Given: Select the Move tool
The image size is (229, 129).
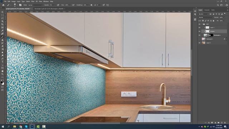Looking at the screenshot, I should 3,12.
